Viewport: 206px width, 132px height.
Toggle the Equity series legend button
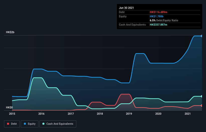(x=30, y=124)
